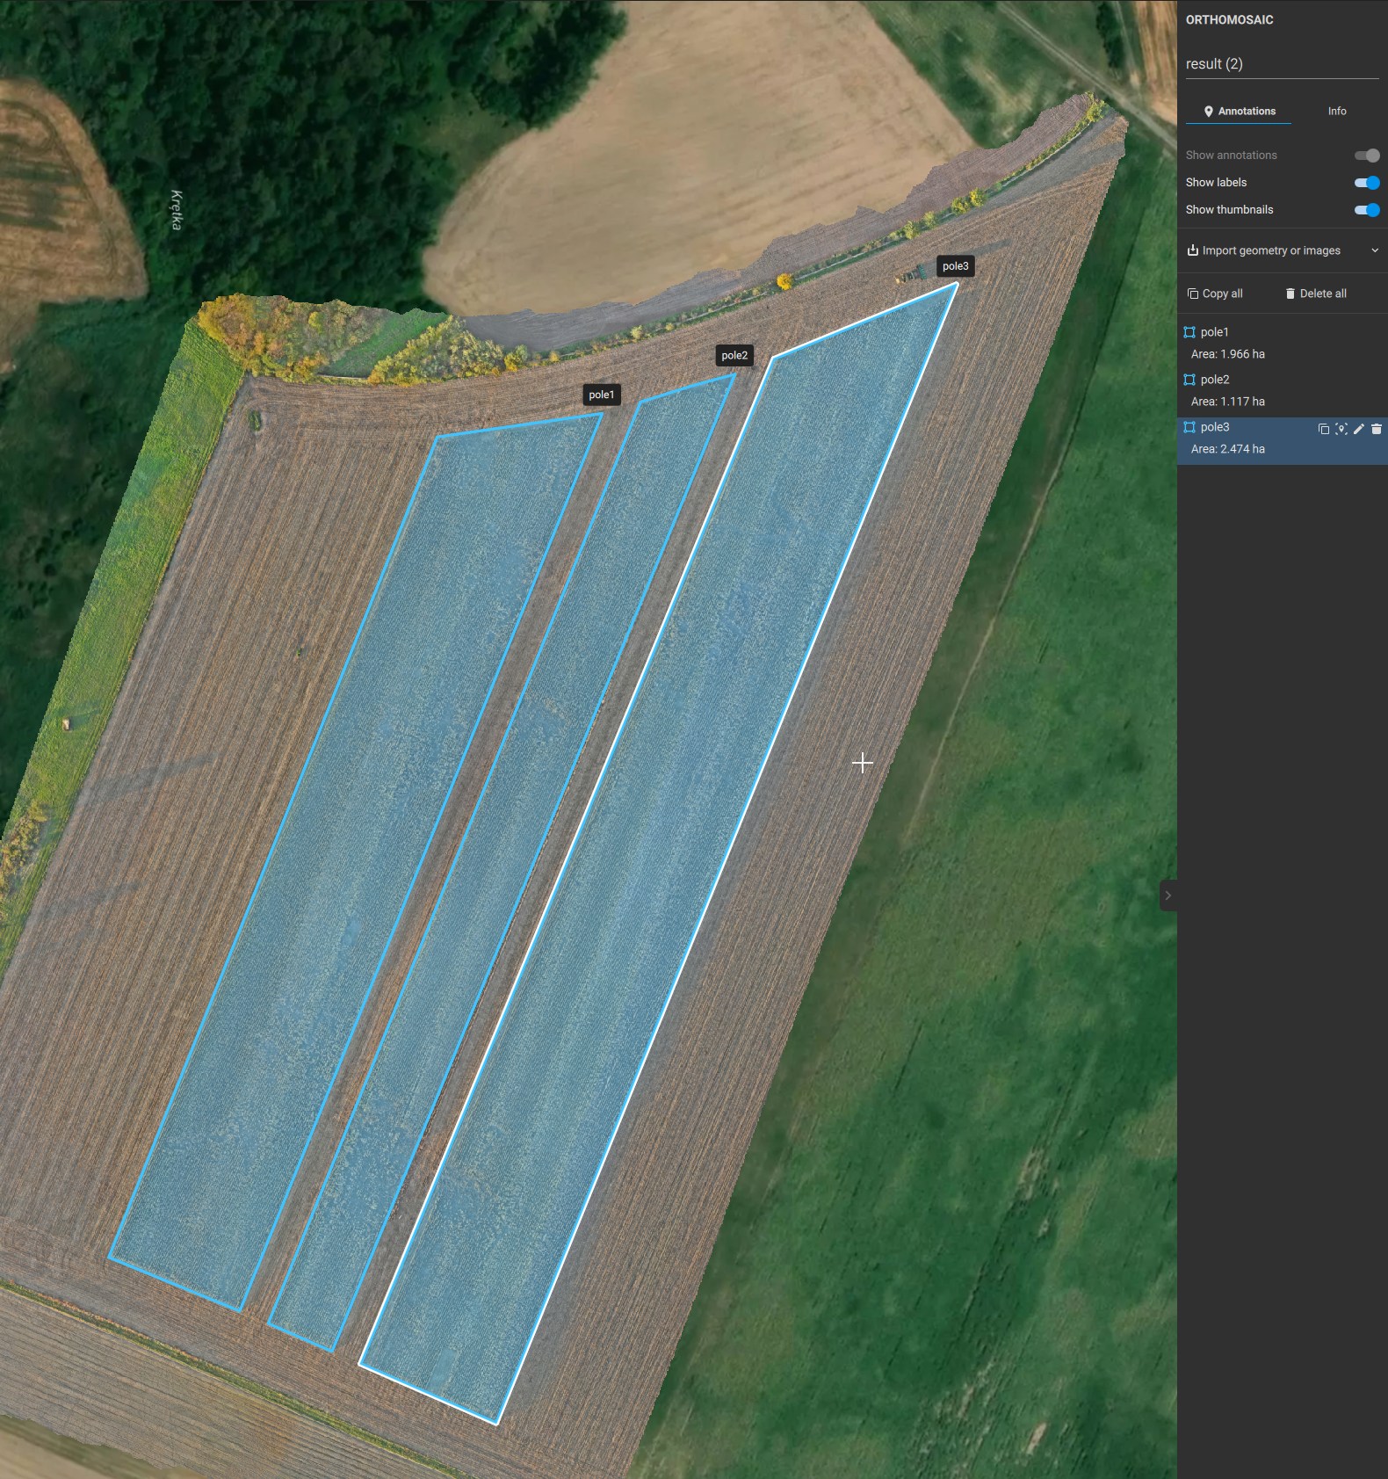Switch to the Info tab
The height and width of the screenshot is (1479, 1388).
coord(1336,112)
